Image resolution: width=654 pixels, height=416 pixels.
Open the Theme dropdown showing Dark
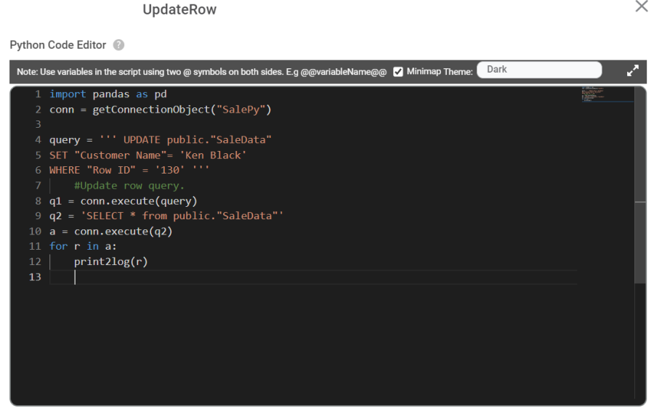[539, 70]
